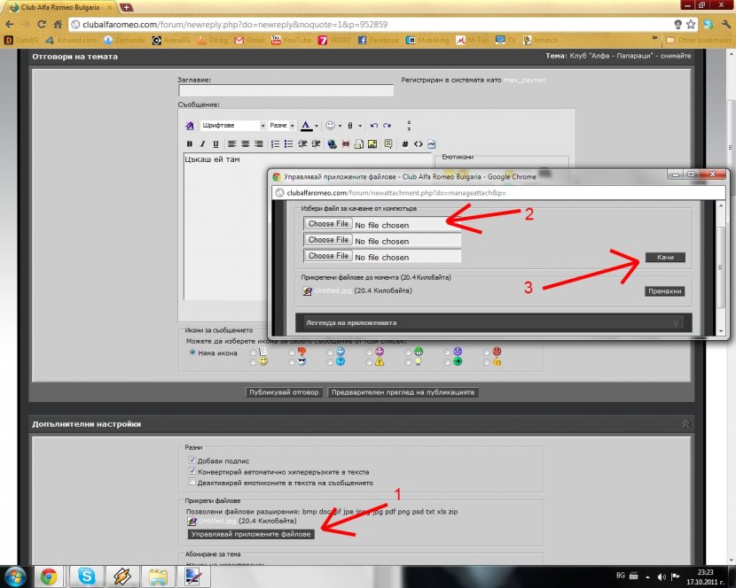Select the "Няма икона" radio button
The image size is (736, 588).
pos(192,352)
